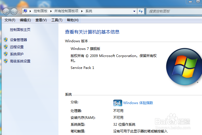Click 所有控制面板项 breadcrumb

coord(66,11)
